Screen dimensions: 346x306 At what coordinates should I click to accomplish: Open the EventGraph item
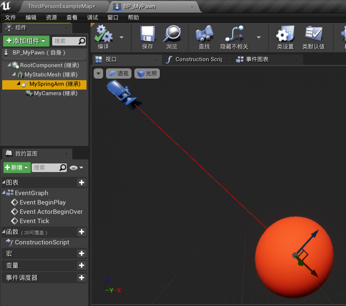(31, 193)
